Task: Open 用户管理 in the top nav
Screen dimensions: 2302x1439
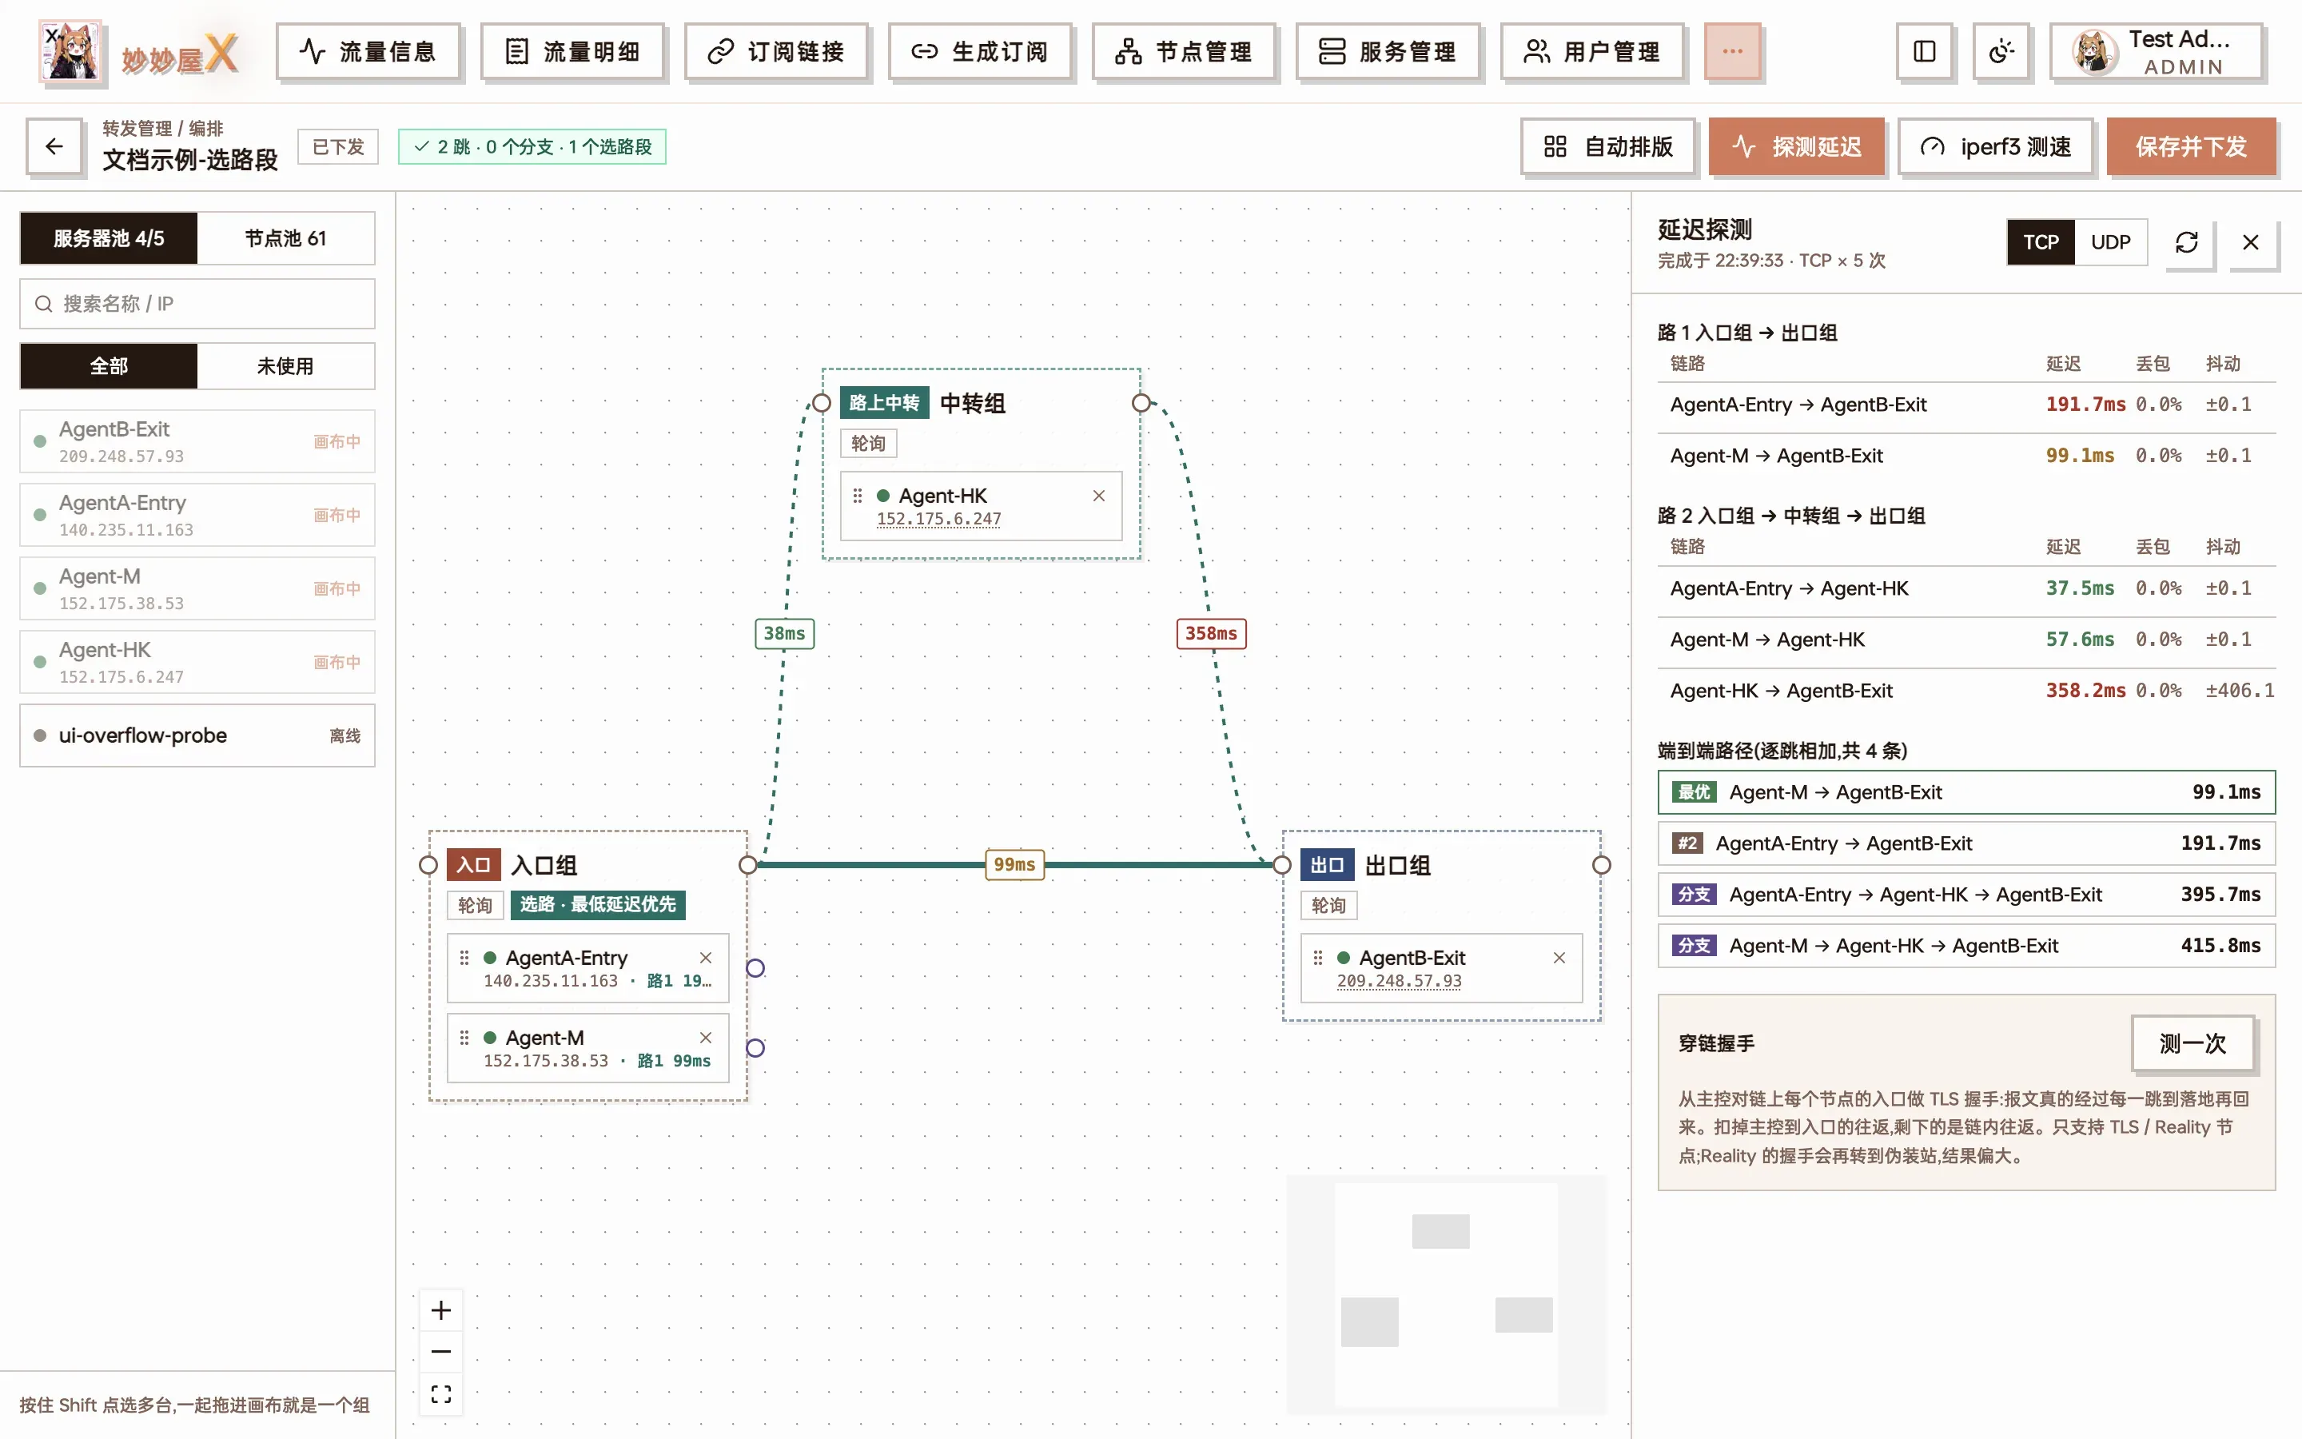Action: [1591, 51]
